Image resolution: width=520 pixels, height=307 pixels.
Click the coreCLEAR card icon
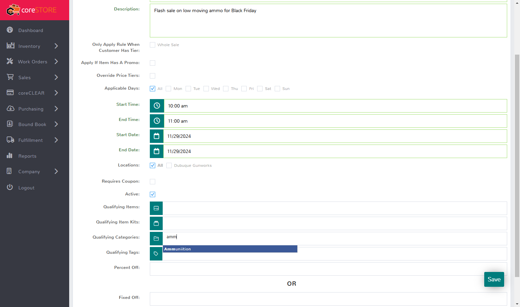coord(10,93)
